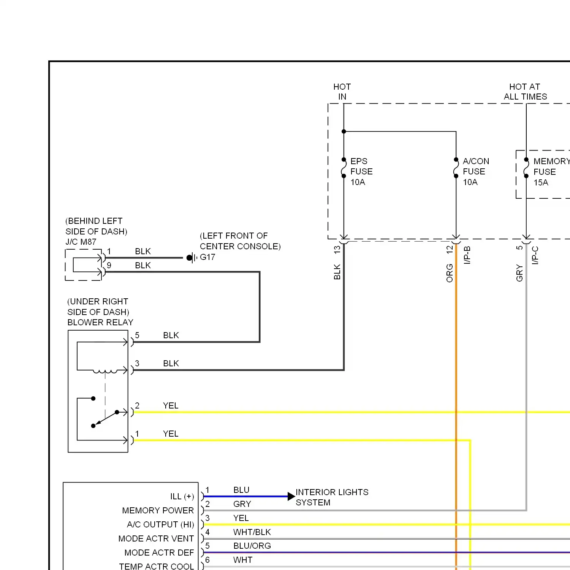Click the YEL wire label at module pin 3
Screen dimensions: 570x570
click(x=241, y=518)
